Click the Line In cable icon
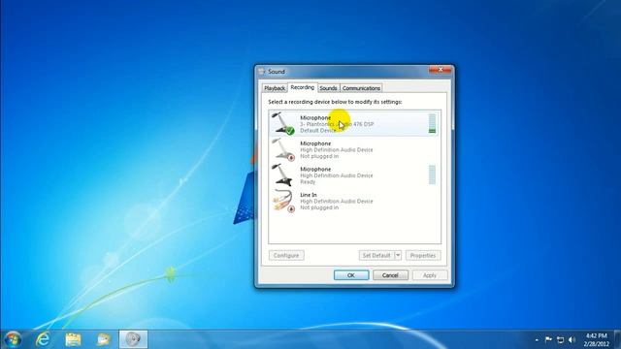621x349 pixels. tap(283, 201)
